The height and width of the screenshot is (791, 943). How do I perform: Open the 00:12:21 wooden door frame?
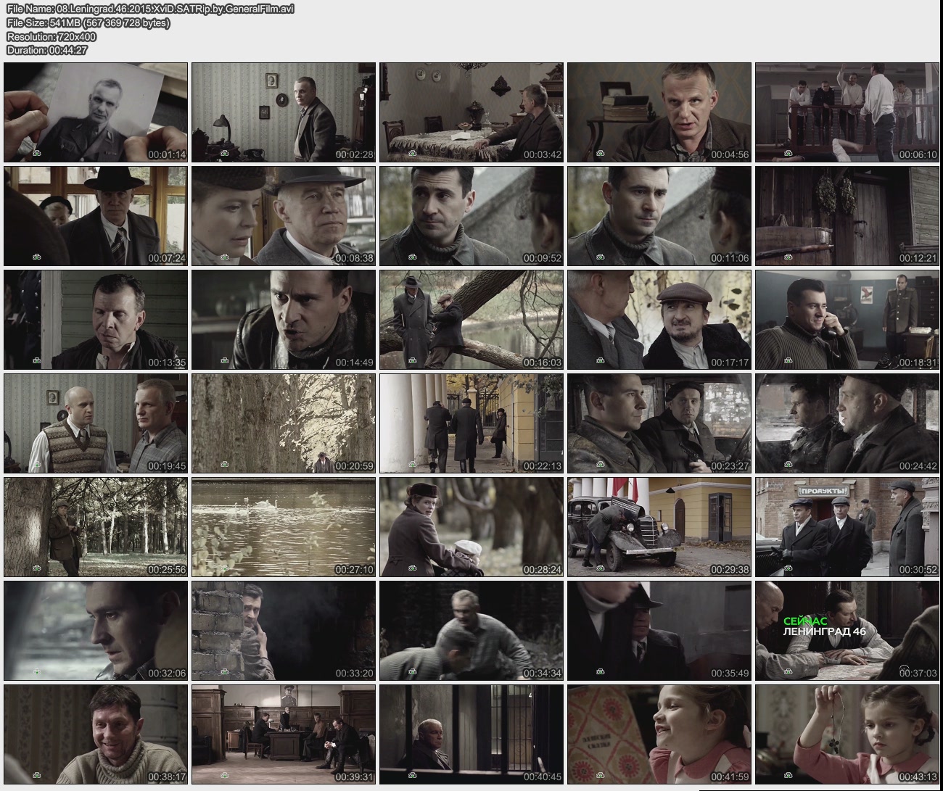point(847,216)
